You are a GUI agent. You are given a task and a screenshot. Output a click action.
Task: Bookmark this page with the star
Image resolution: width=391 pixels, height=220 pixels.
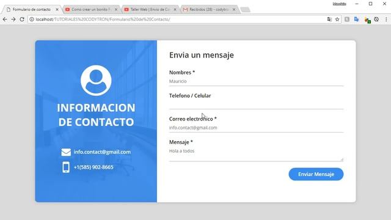click(337, 19)
